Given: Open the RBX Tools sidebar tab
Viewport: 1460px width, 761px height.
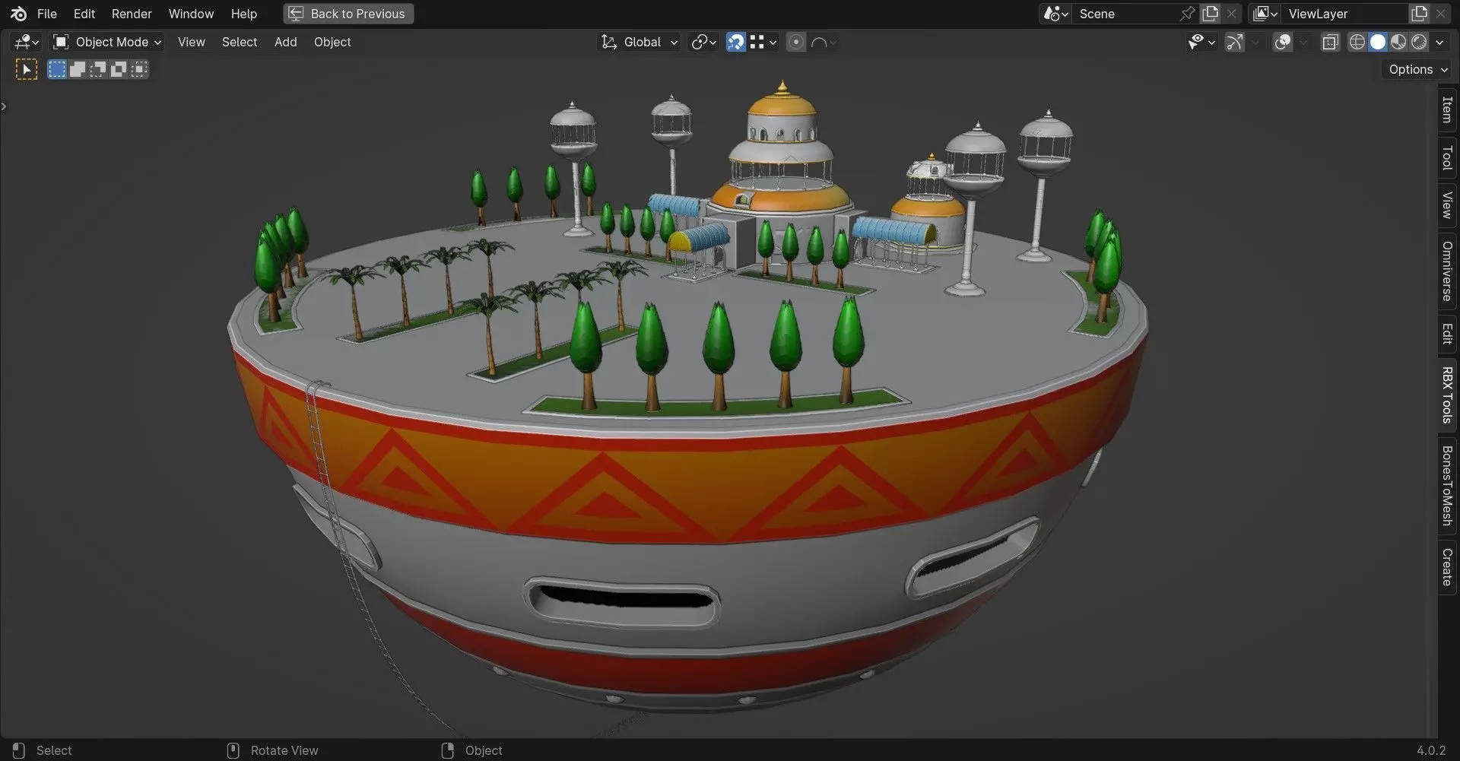Looking at the screenshot, I should click(1447, 395).
